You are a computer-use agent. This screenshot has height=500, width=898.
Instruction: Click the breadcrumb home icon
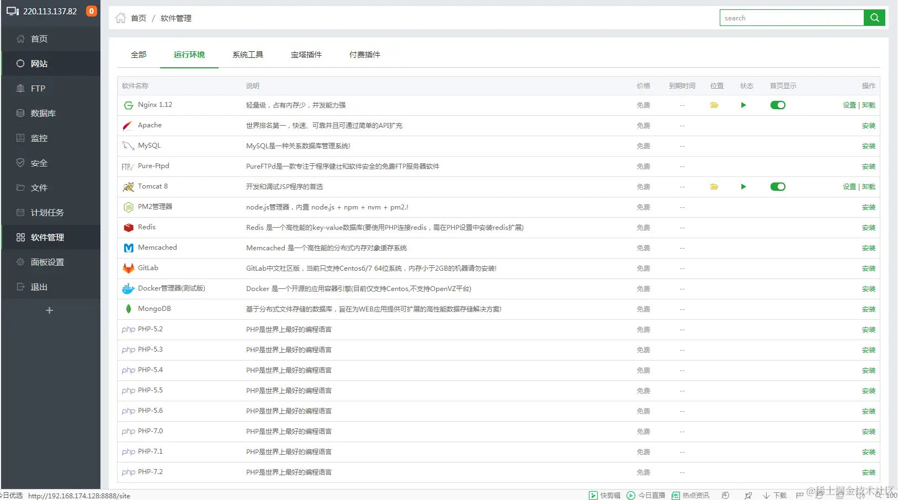pos(121,18)
